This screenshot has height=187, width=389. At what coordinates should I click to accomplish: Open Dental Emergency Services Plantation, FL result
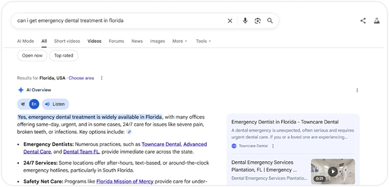264,166
